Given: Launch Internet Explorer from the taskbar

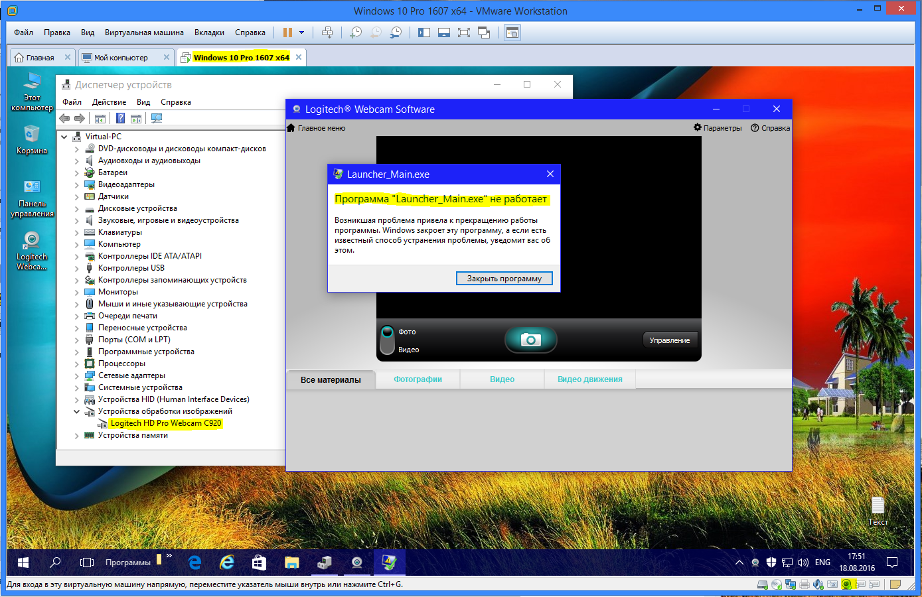Looking at the screenshot, I should pos(227,563).
